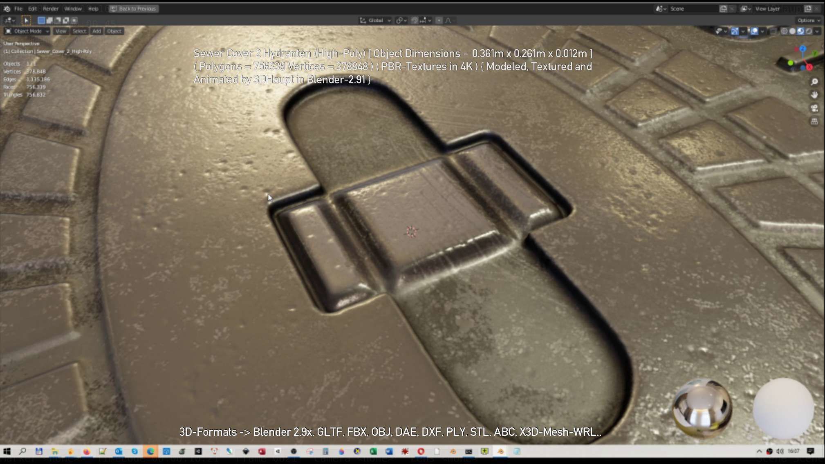Click the pan view hand icon
The height and width of the screenshot is (464, 825).
point(814,95)
